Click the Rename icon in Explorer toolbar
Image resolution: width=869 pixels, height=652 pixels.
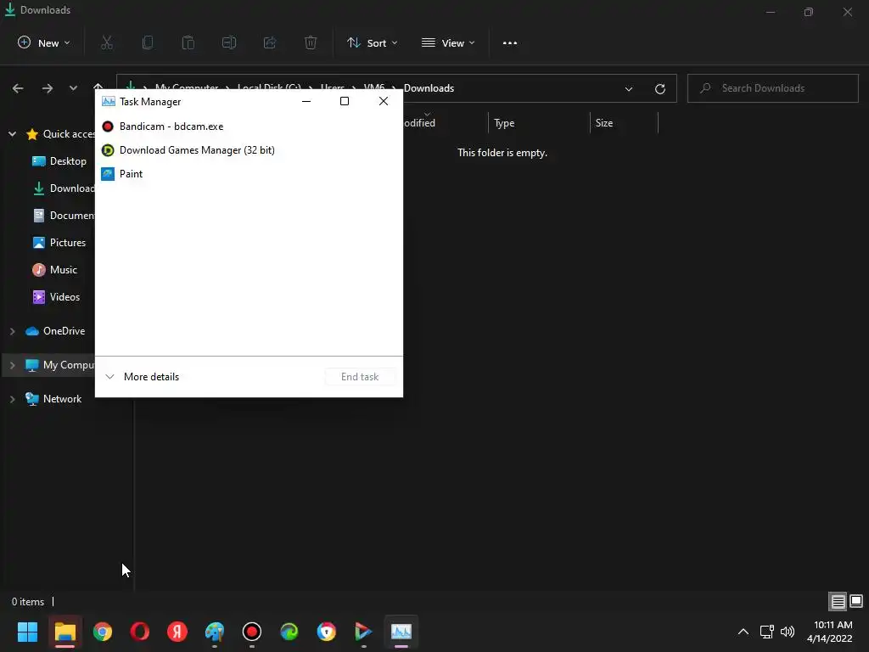(229, 42)
